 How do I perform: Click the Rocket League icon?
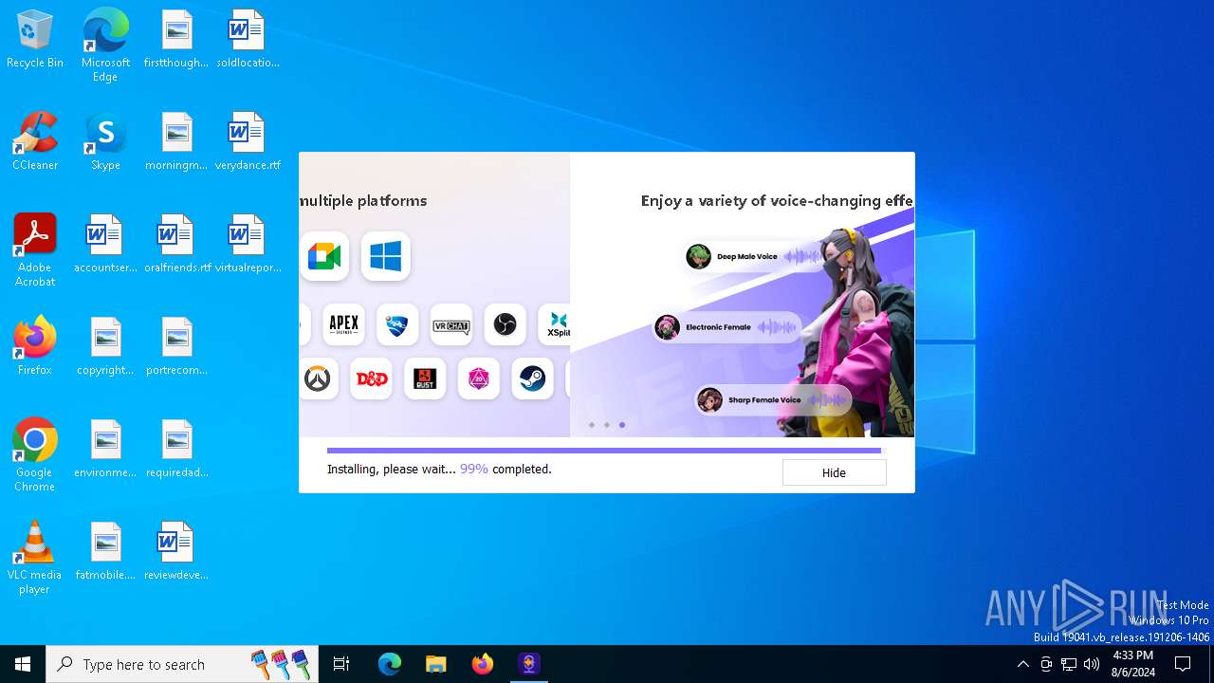tap(397, 324)
